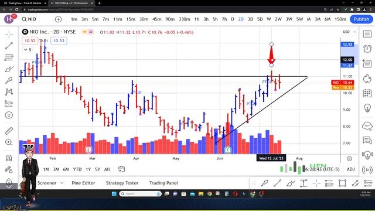Open the Trading Panel tab
This screenshot has width=375, height=211.
tap(163, 183)
